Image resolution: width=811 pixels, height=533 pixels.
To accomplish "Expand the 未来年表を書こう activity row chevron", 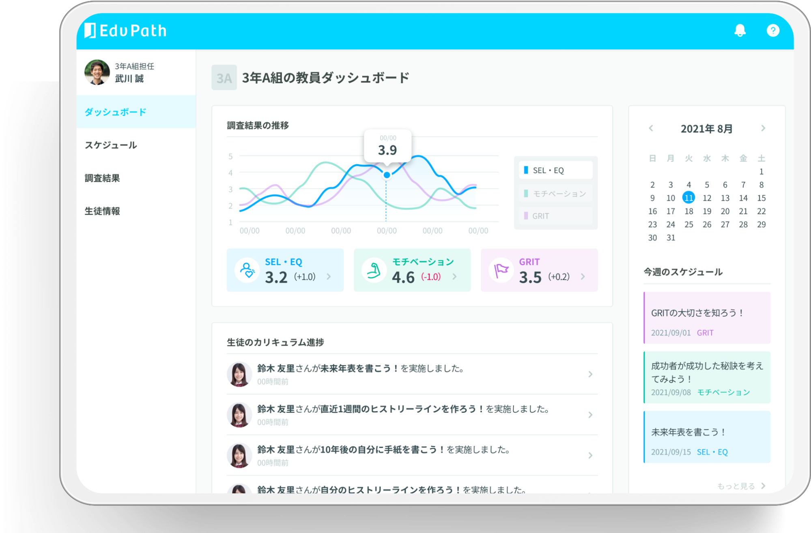I will (x=590, y=374).
